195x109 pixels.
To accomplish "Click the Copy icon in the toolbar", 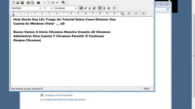I will [49, 3].
